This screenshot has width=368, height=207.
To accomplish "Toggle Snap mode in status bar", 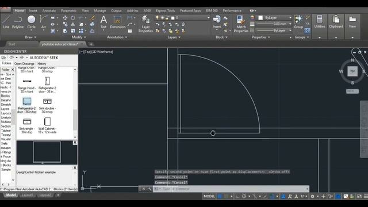I will click(x=226, y=196).
